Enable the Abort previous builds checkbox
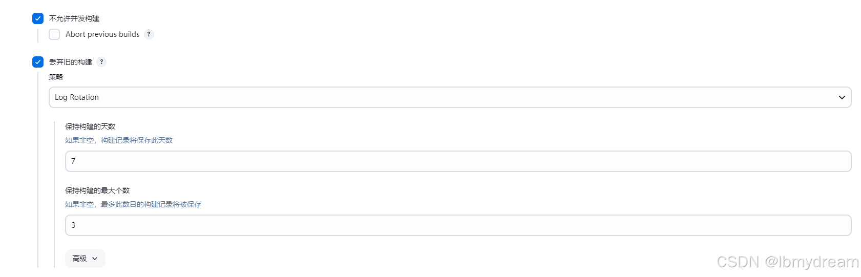861x277 pixels. coord(54,34)
